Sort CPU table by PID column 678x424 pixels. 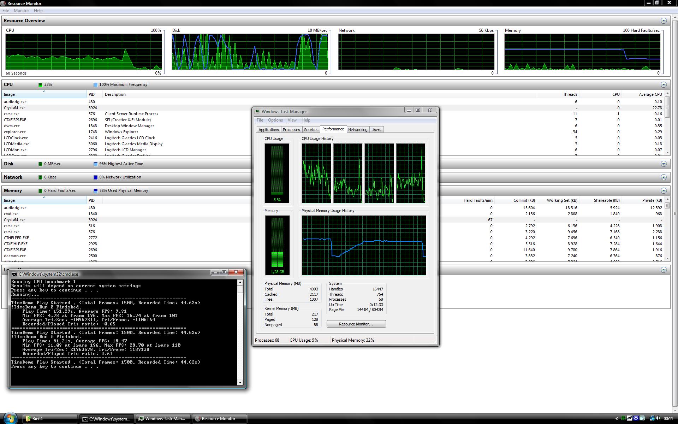click(94, 94)
